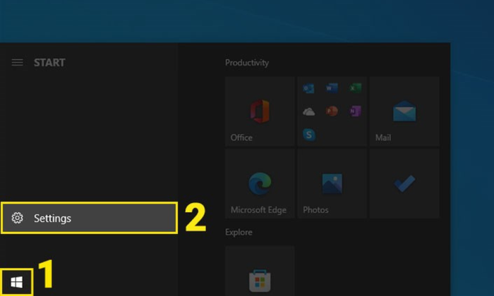The image size is (494, 296).
Task: Open Excel from the Office tile group
Action: [355, 89]
